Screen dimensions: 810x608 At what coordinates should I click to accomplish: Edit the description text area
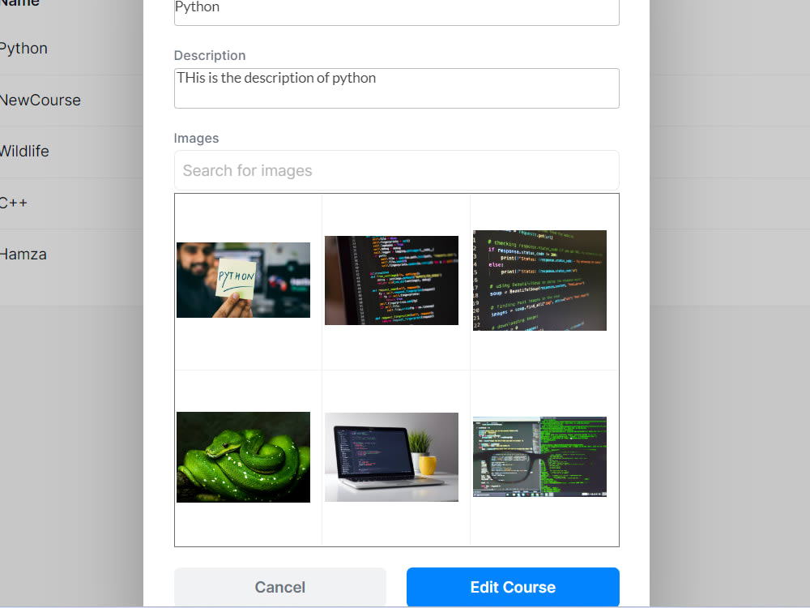[396, 88]
